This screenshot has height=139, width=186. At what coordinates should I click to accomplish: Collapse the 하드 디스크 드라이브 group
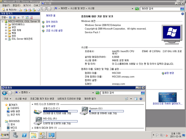pyautogui.click(x=32, y=104)
